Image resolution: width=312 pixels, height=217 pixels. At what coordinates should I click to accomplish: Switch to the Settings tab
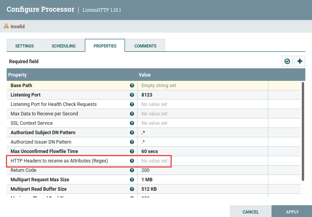tap(24, 46)
